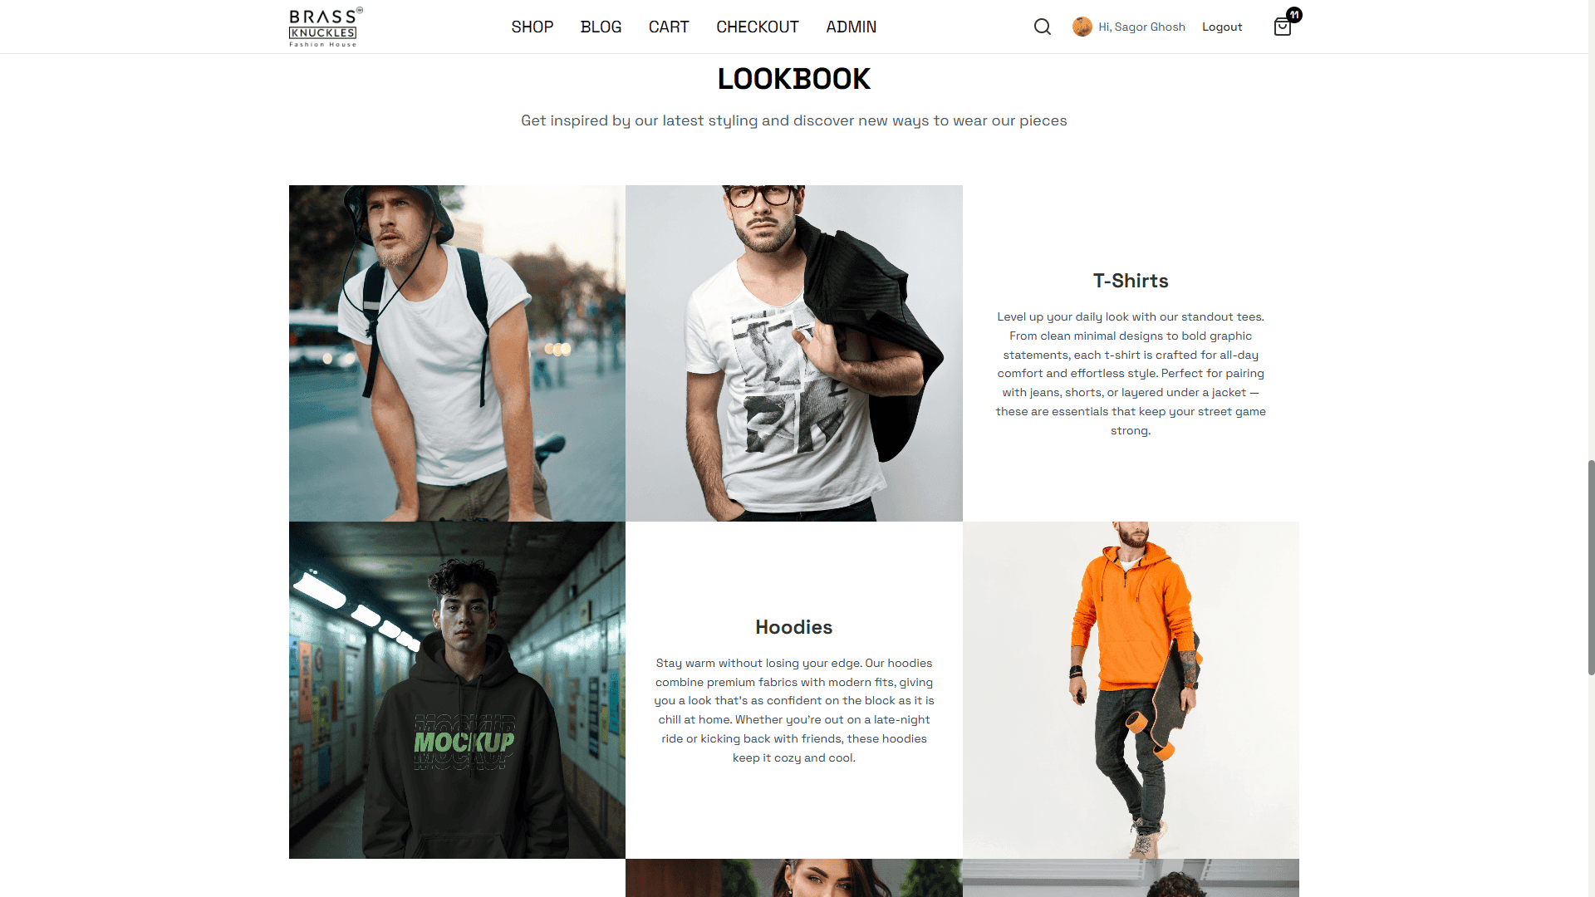Open the graphic tee man with glasses photo
This screenshot has width=1595, height=897.
tap(794, 353)
